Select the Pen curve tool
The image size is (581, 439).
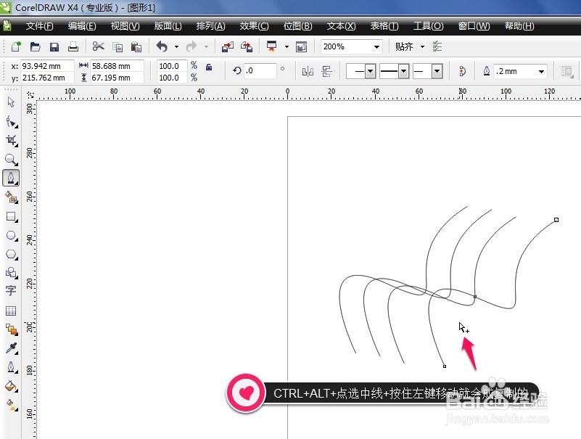(11, 178)
